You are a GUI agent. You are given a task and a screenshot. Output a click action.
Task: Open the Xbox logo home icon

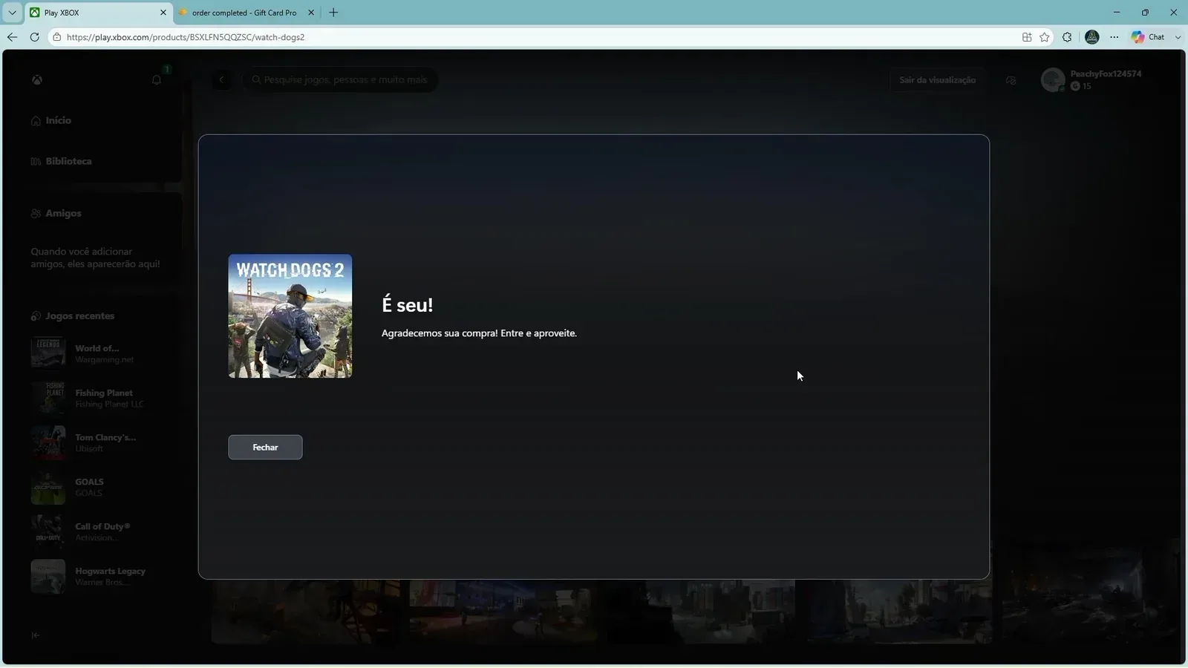[36, 79]
